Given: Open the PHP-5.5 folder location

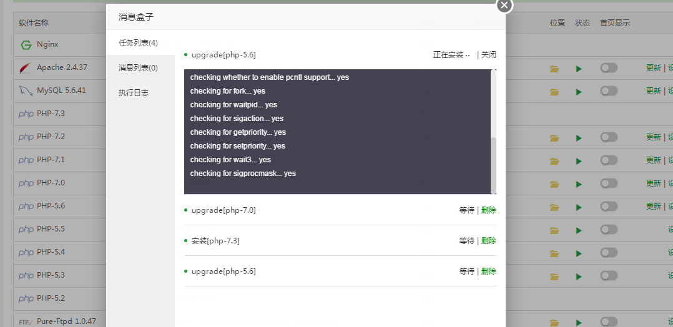Looking at the screenshot, I should coord(554,230).
